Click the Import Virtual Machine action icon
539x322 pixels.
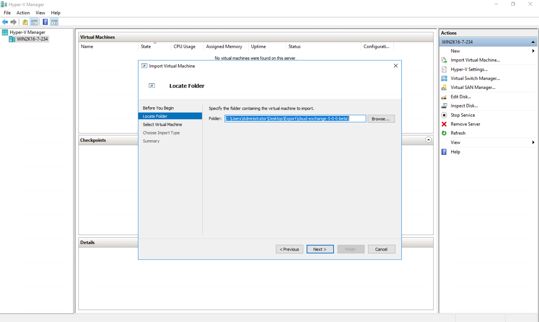click(x=444, y=60)
